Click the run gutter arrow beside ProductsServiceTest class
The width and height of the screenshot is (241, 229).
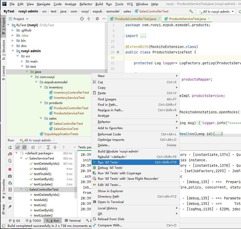118,52
